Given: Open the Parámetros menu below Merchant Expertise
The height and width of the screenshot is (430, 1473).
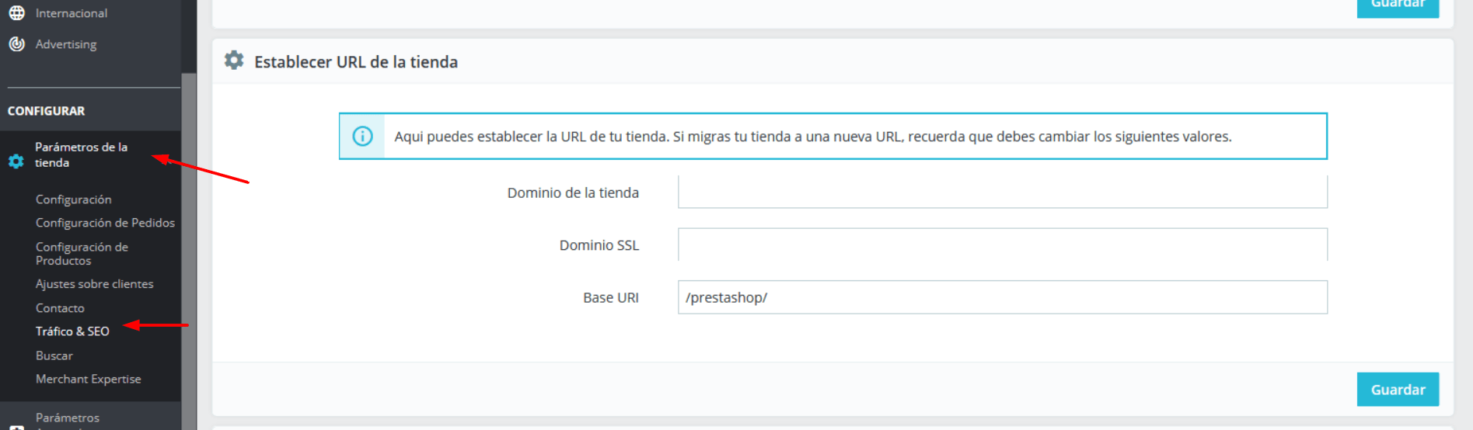Looking at the screenshot, I should coord(68,418).
